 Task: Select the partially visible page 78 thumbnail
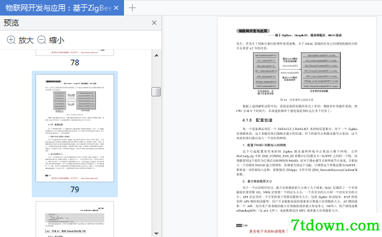pyautogui.click(x=75, y=52)
